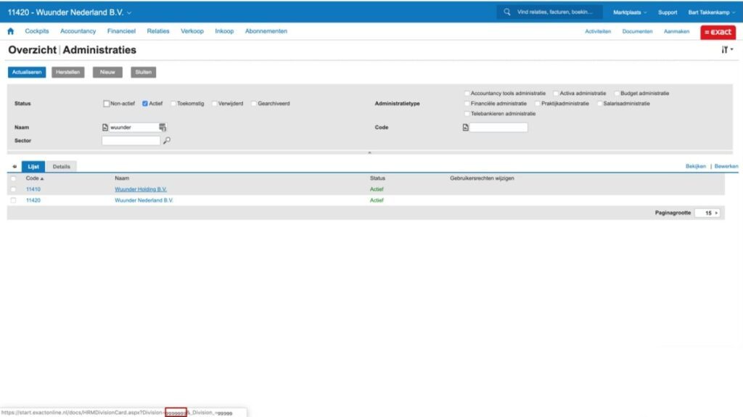Image resolution: width=743 pixels, height=417 pixels.
Task: Open the Marktplaats dropdown
Action: point(630,12)
